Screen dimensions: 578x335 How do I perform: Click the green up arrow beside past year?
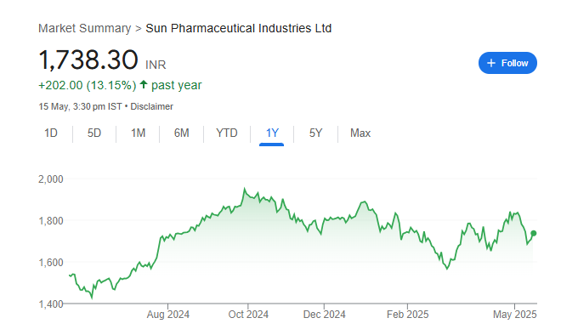(144, 85)
